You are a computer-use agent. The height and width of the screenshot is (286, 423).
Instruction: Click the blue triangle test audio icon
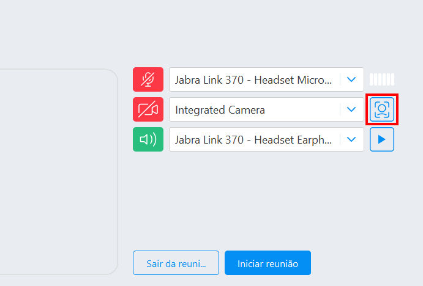(382, 139)
